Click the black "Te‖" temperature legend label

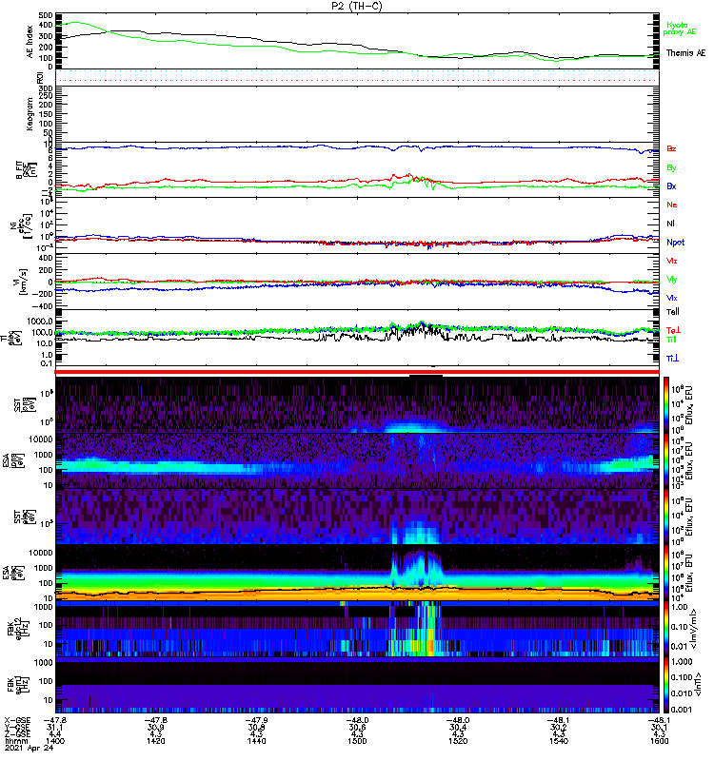[x=673, y=312]
